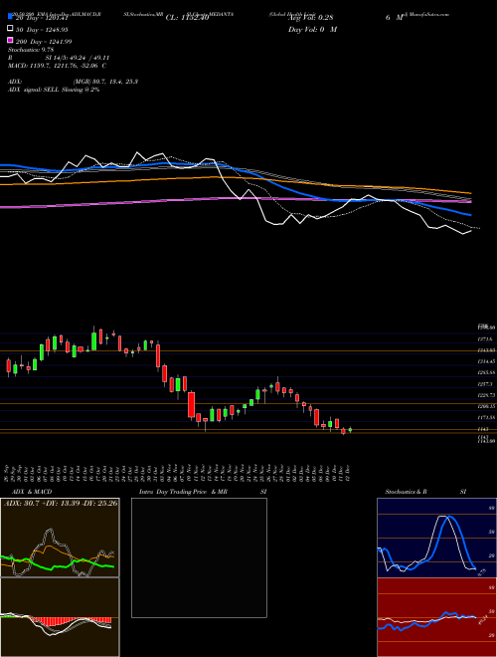Click the magenta 200 Day legend swatch
Image resolution: width=497 pixels, height=657 pixels.
pos(10,40)
